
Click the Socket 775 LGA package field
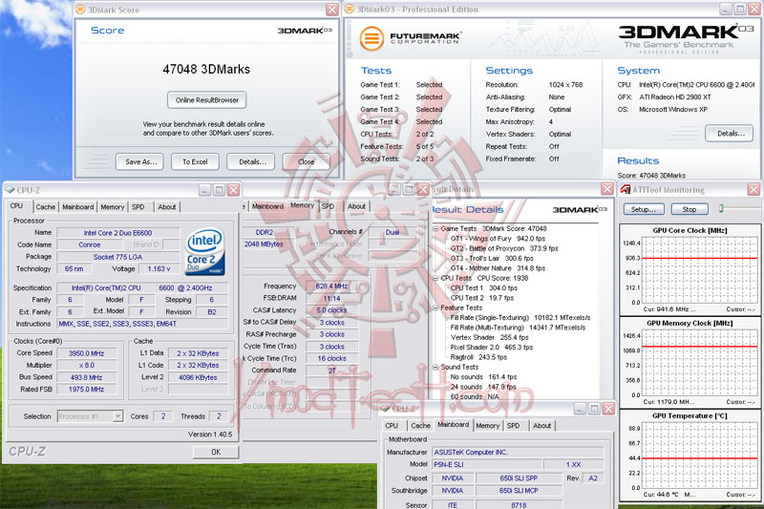coord(117,257)
